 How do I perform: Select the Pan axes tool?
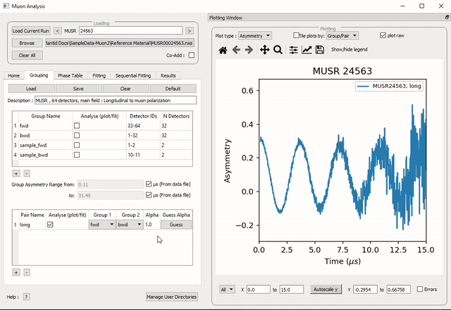coord(265,50)
